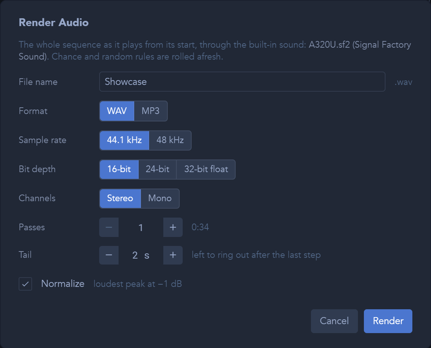Image resolution: width=431 pixels, height=348 pixels.
Task: Set bit depth to 32-bit float
Action: [206, 169]
